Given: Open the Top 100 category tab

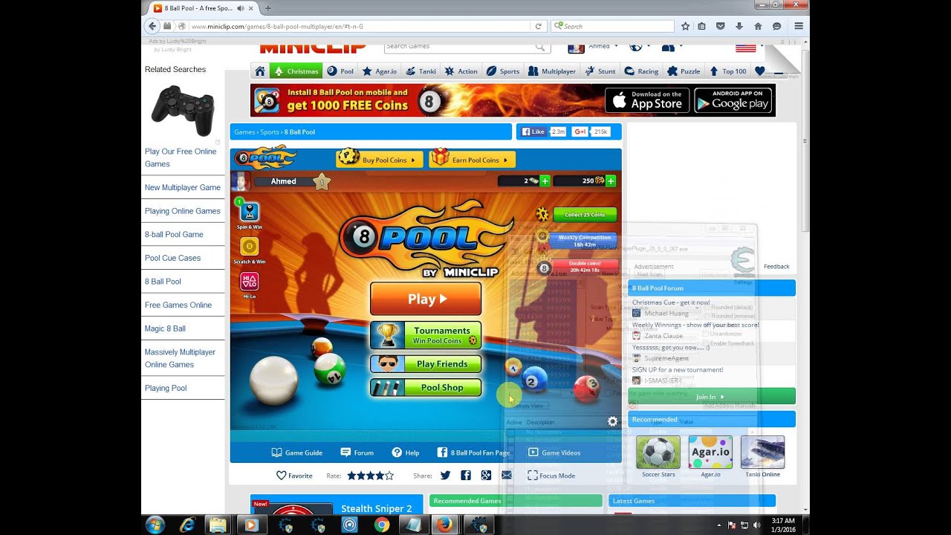Looking at the screenshot, I should coord(728,71).
